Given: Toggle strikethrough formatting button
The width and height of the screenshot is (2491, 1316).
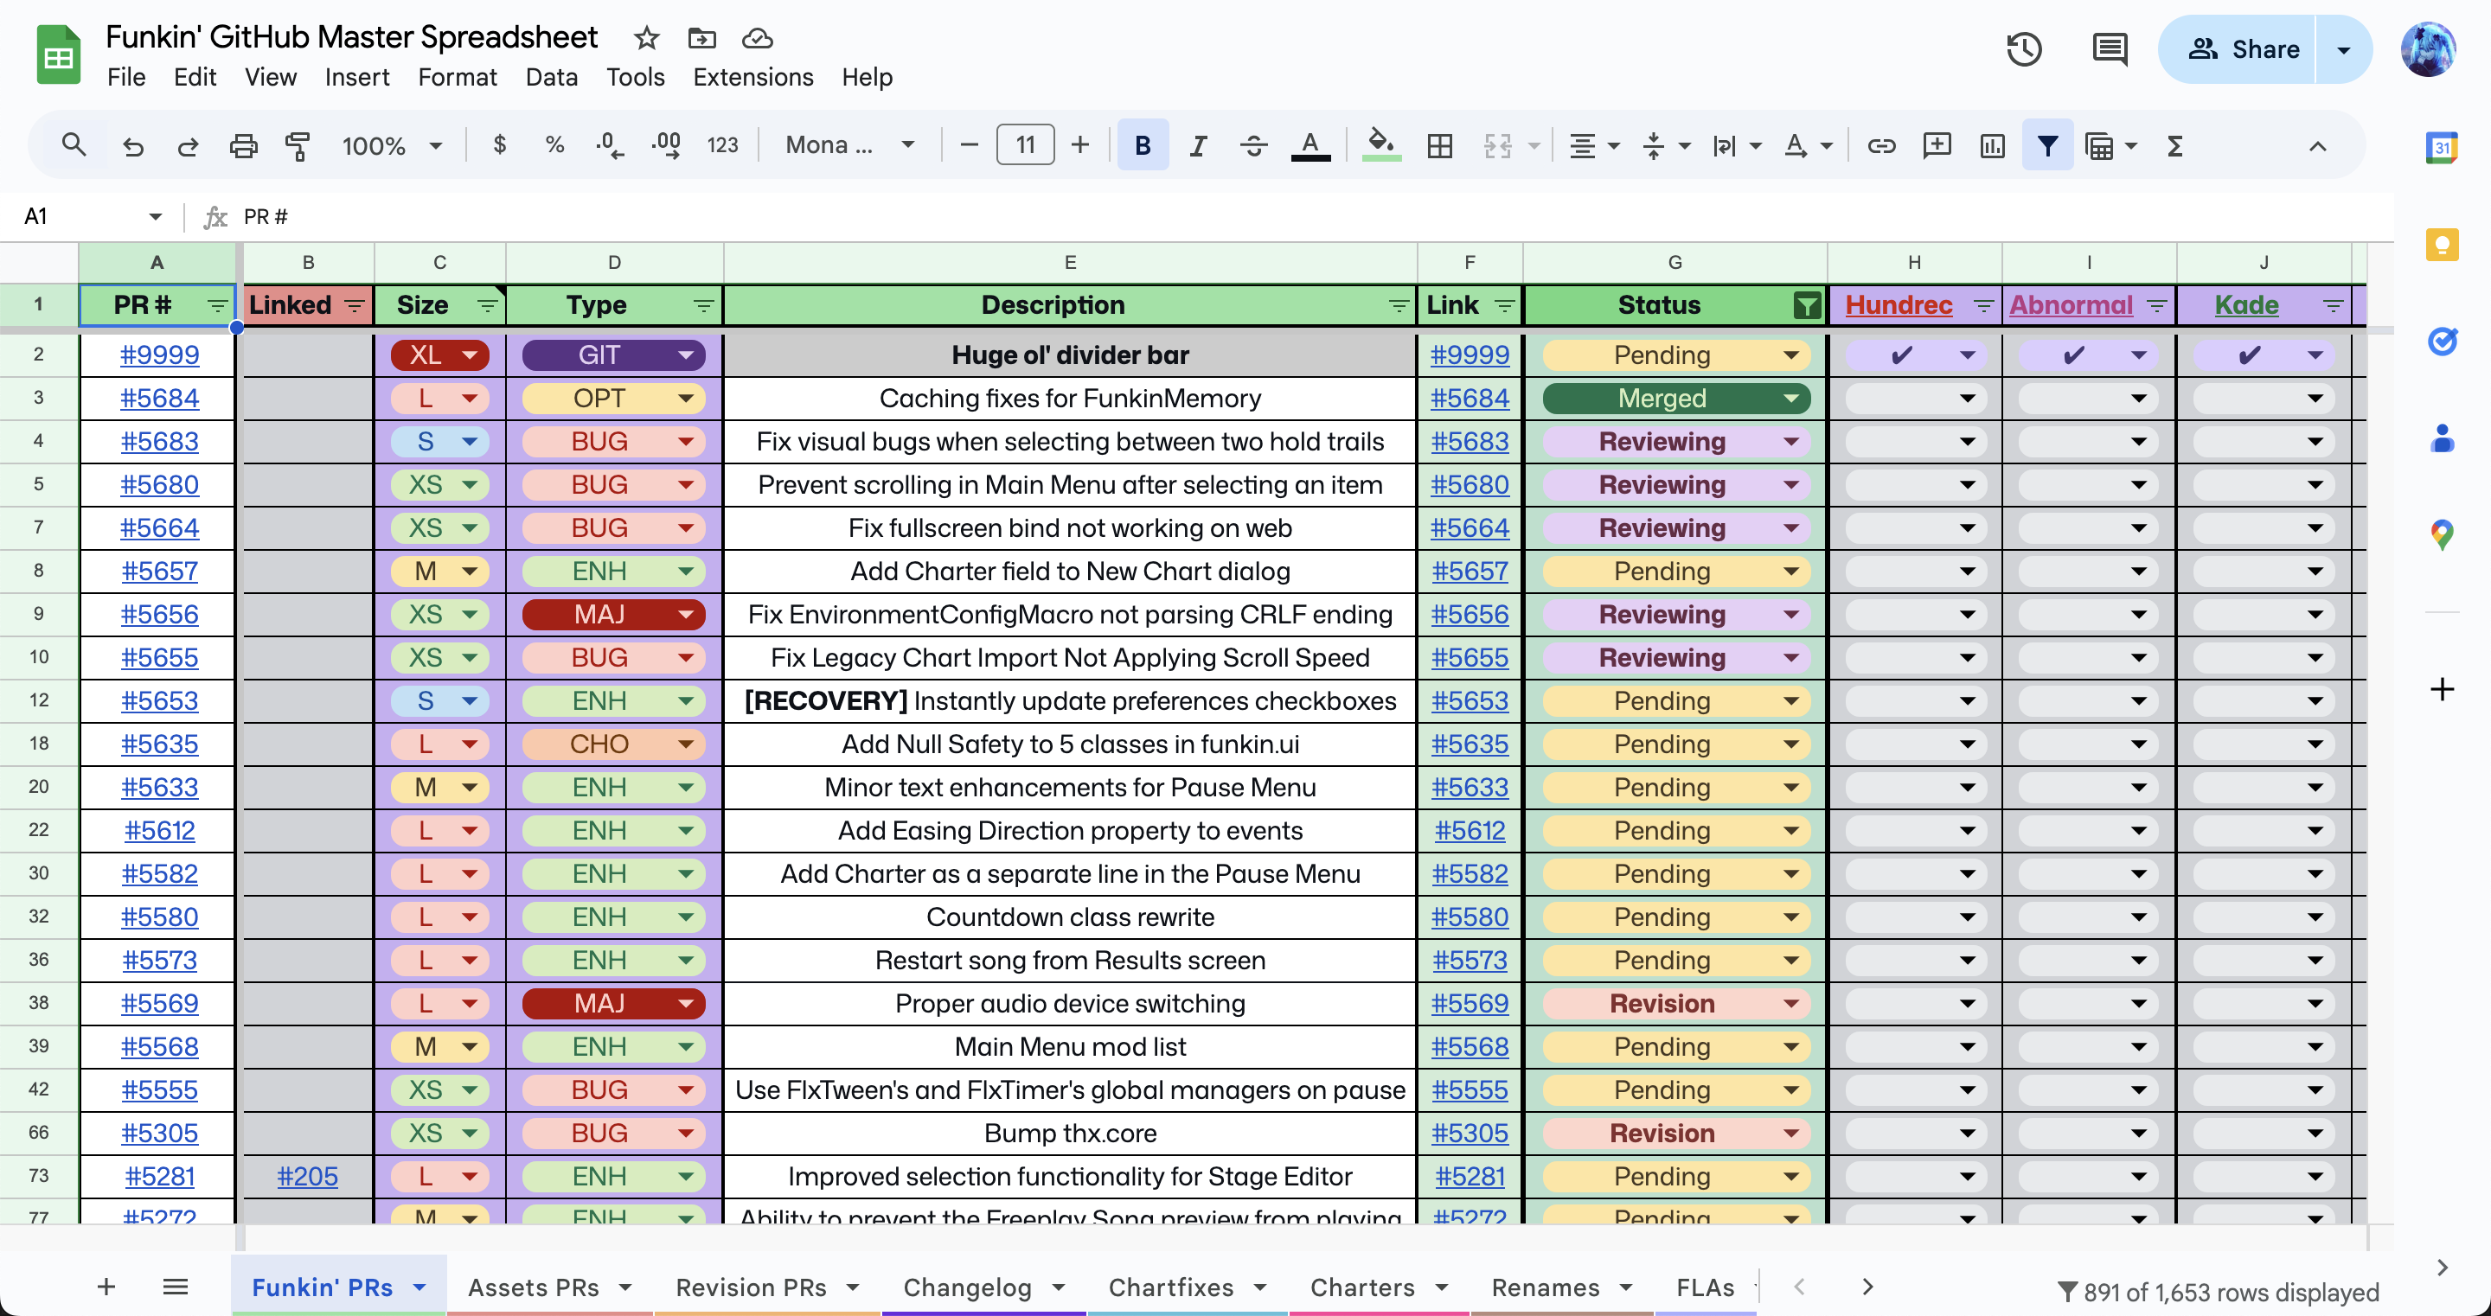Looking at the screenshot, I should click(x=1253, y=145).
